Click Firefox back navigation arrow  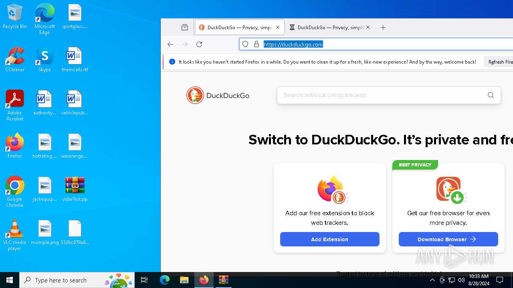click(x=170, y=44)
